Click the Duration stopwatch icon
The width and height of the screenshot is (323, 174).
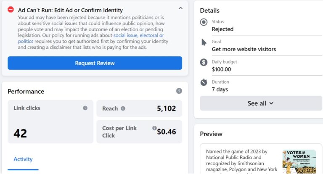point(204,82)
